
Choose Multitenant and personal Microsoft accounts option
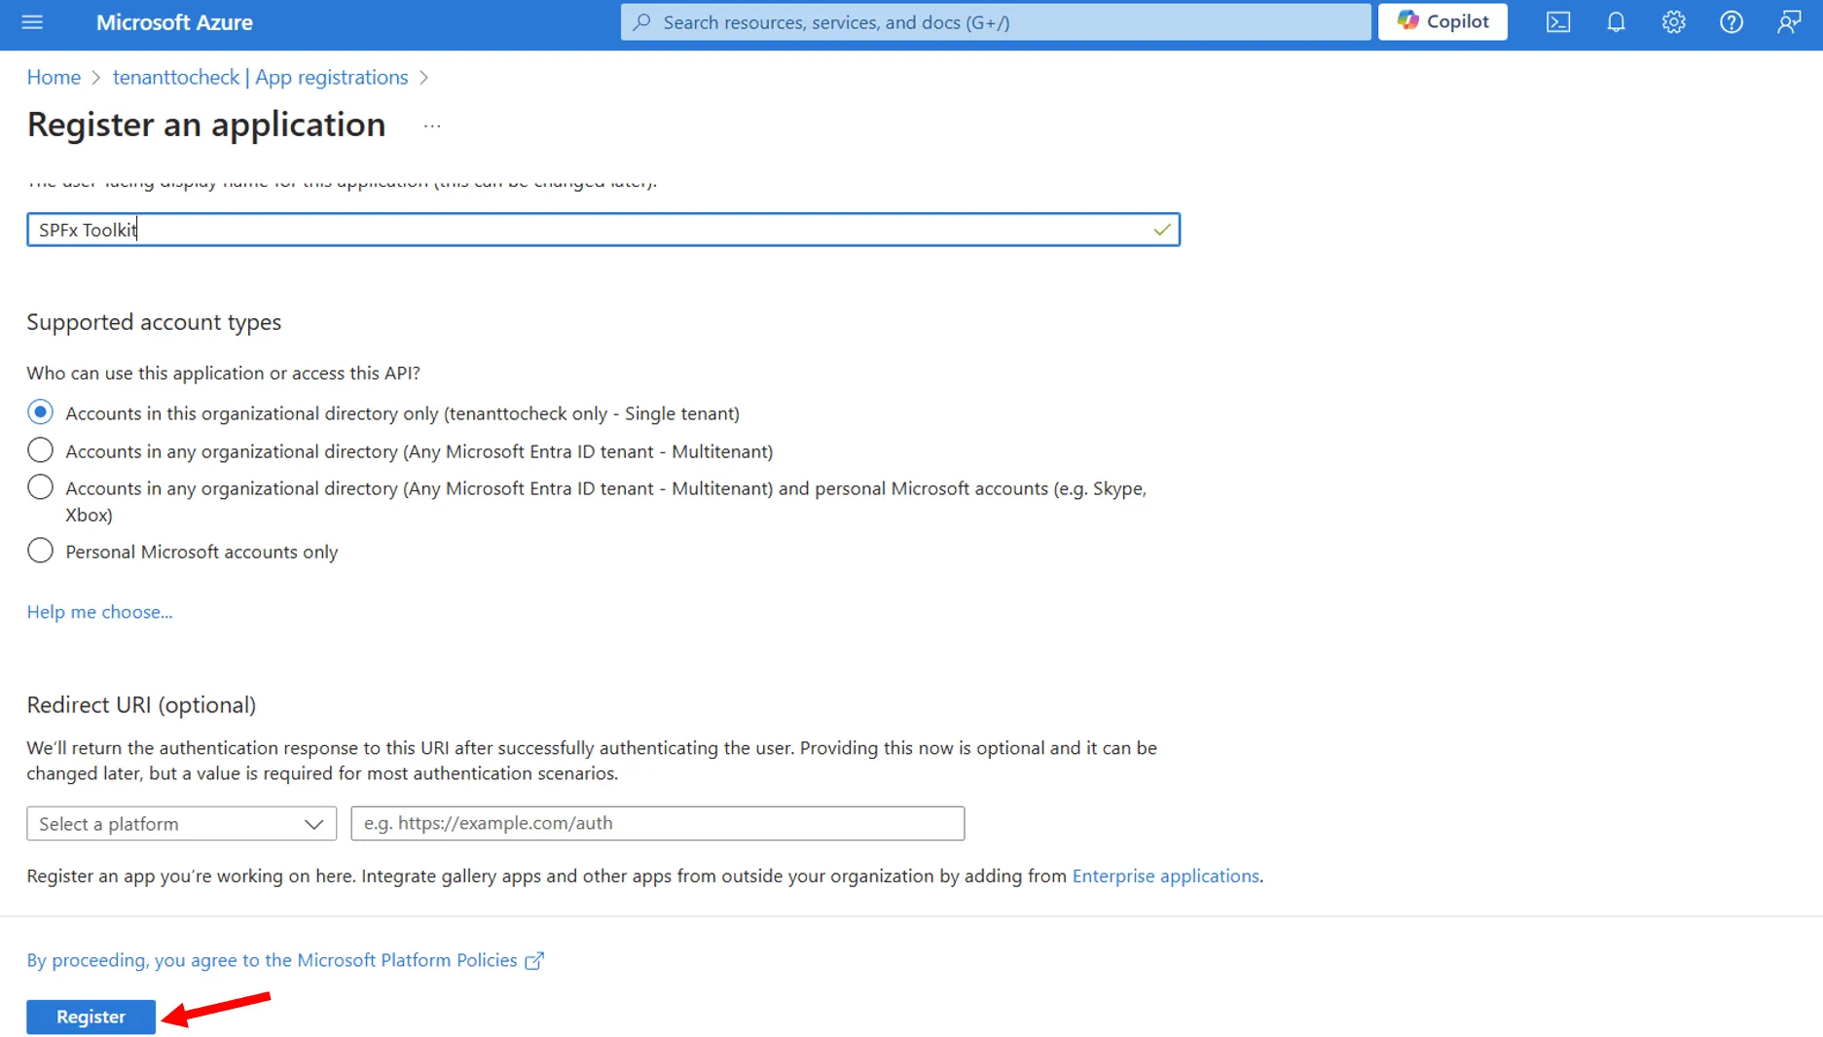pos(40,487)
